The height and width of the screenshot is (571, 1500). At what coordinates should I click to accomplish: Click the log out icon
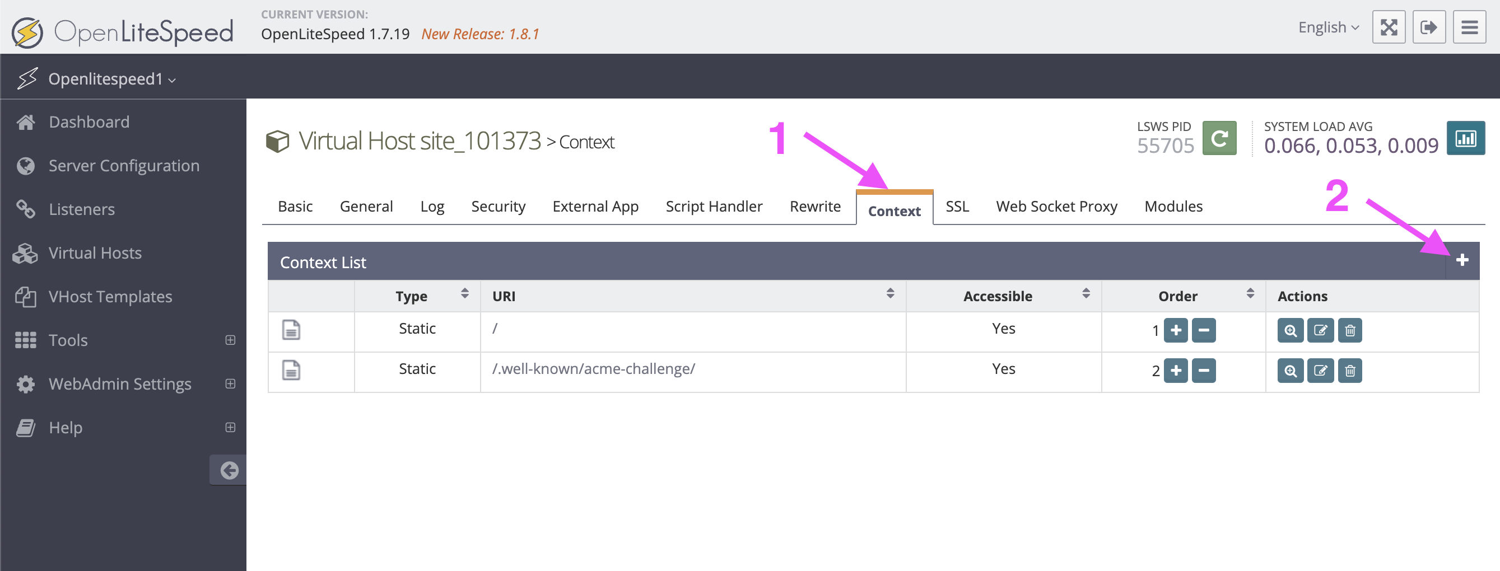[1428, 27]
